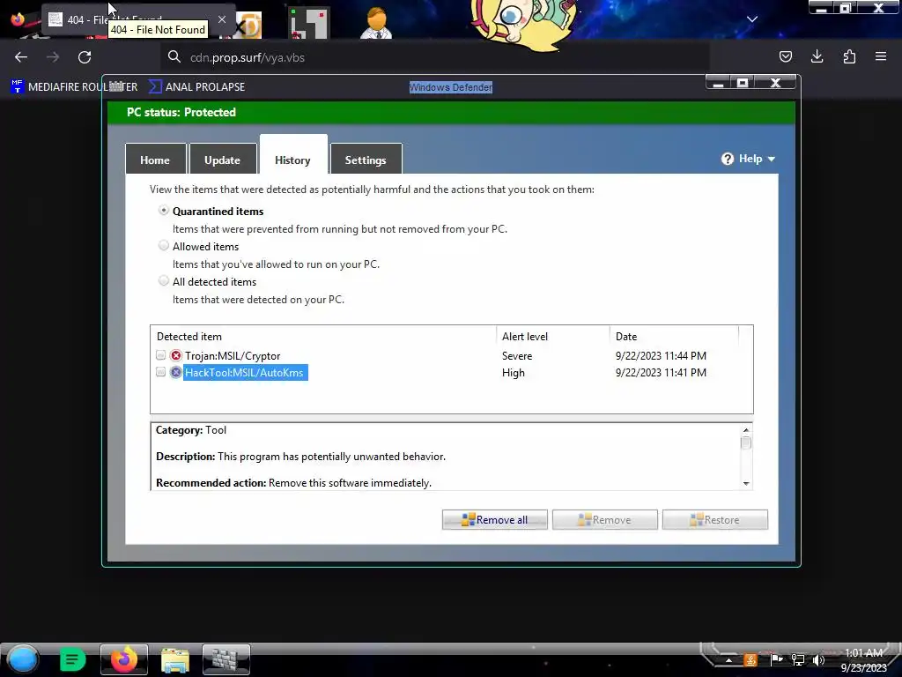Click the volume speaker tray icon

(x=818, y=659)
